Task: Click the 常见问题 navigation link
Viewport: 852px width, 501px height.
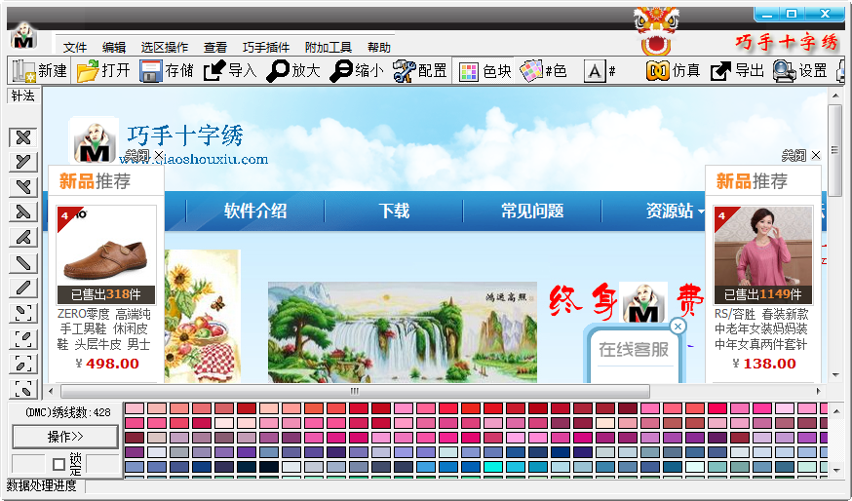Action: coord(532,211)
